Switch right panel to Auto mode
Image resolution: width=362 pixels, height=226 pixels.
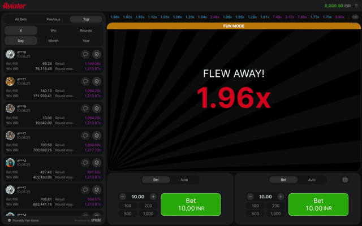(x=312, y=180)
